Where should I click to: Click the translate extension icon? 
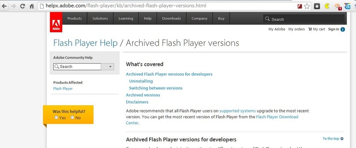(x=347, y=6)
